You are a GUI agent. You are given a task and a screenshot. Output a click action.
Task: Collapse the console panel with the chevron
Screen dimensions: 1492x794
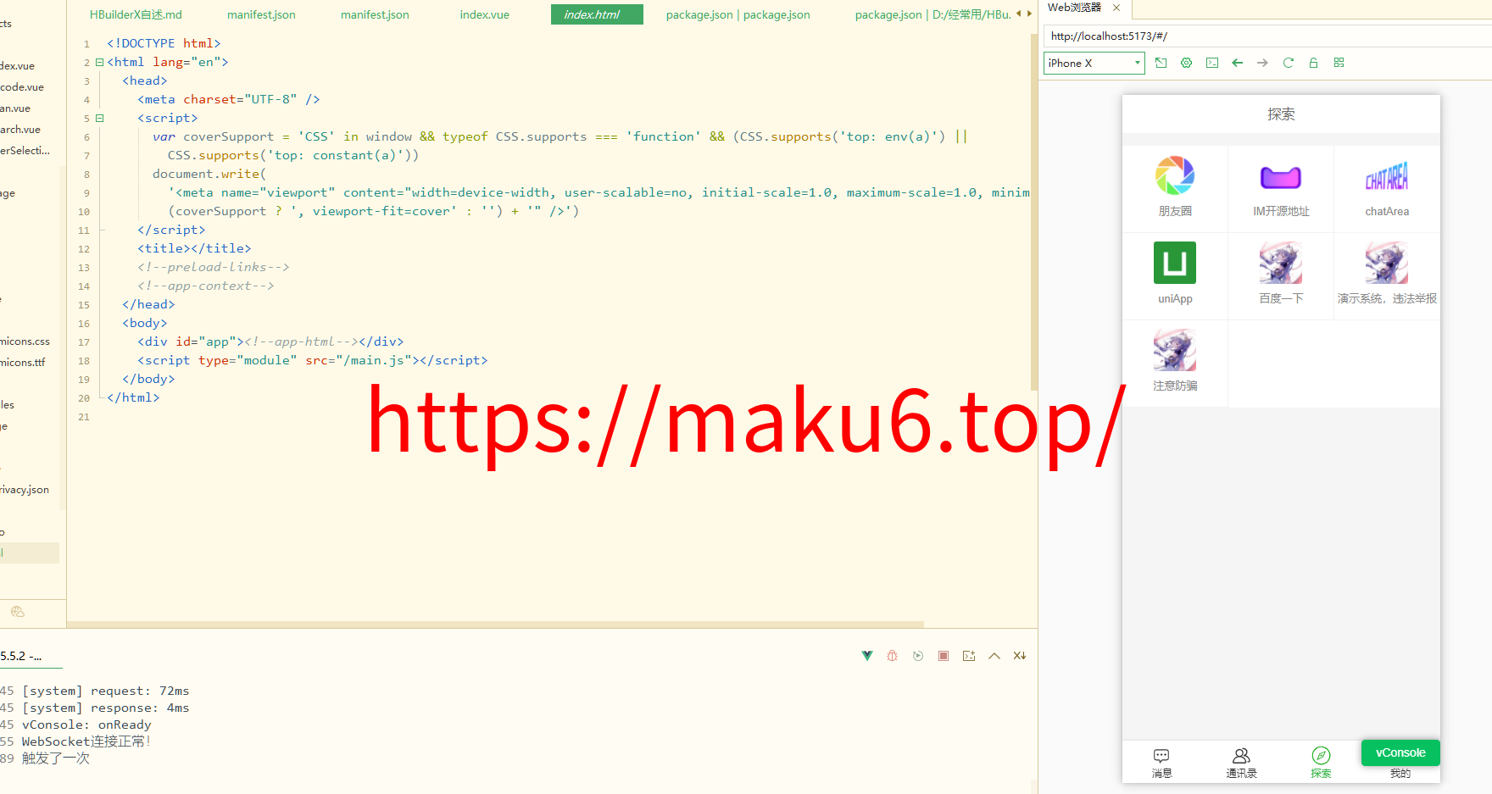[994, 656]
